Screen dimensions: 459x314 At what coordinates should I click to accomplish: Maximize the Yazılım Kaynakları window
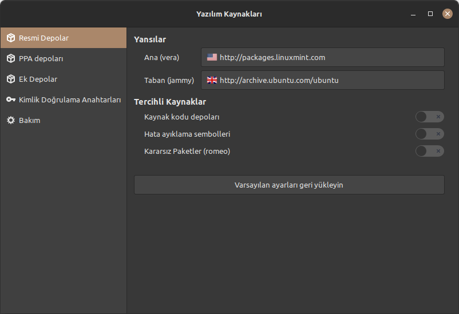(430, 14)
